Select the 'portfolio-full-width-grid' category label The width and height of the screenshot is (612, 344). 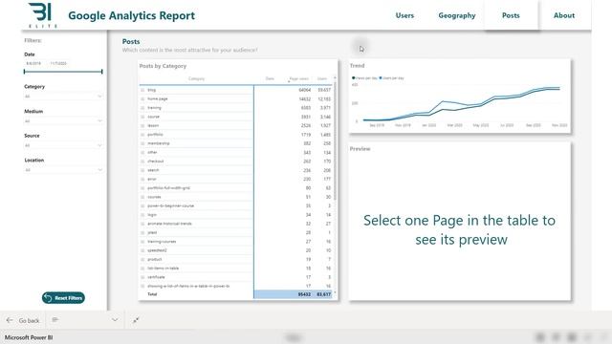coord(168,188)
